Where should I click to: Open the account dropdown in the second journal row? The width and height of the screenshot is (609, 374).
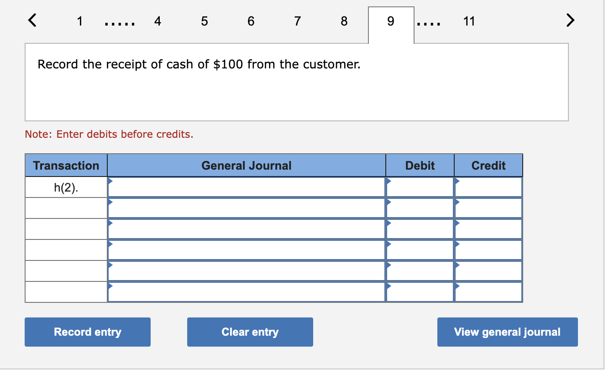pyautogui.click(x=110, y=202)
